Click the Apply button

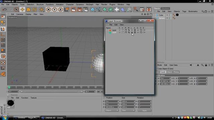144,111
